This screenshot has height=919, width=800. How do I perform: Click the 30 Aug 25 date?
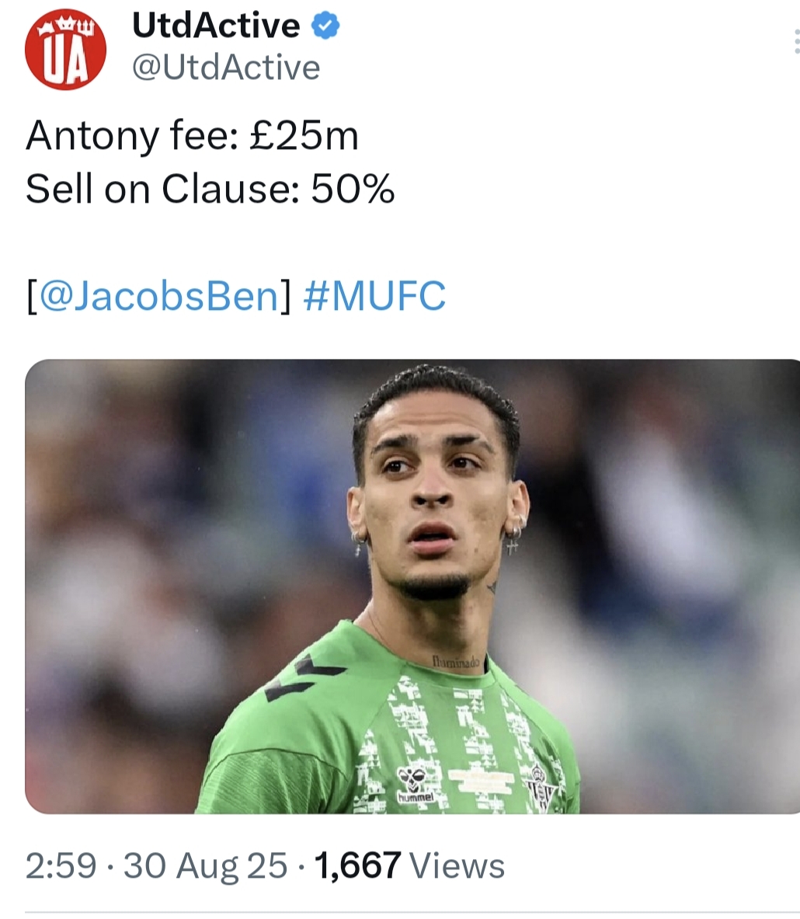pyautogui.click(x=205, y=866)
